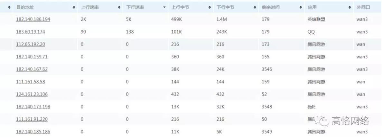Open IP link 112.65.192.20
Viewport: 382px width, 139px height.
tap(31, 45)
